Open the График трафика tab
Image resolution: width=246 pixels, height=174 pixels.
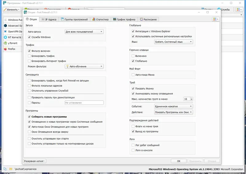coord(124,19)
